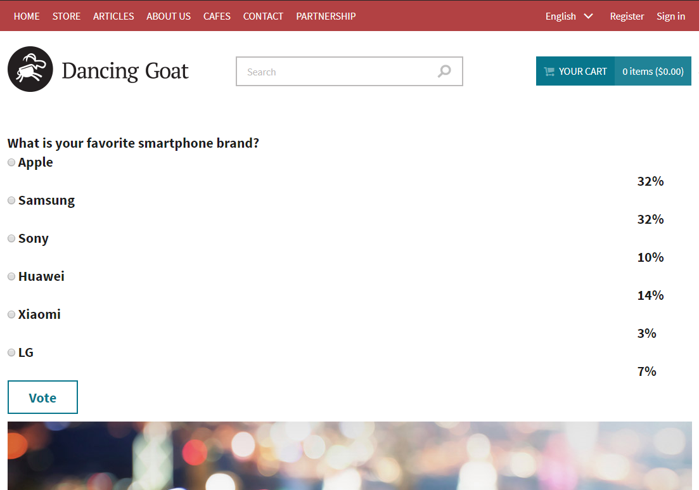
Task: Choose the Xiaomi poll option
Action: pos(11,314)
